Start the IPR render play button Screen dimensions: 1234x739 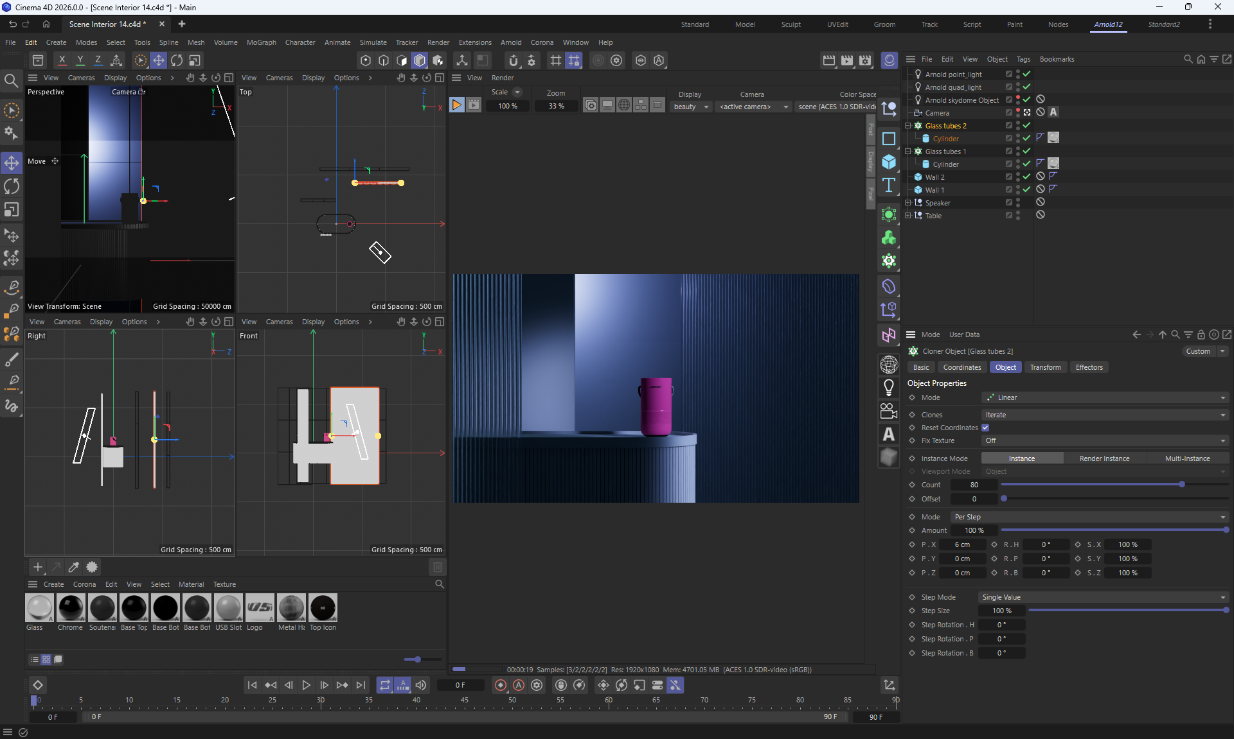(456, 105)
